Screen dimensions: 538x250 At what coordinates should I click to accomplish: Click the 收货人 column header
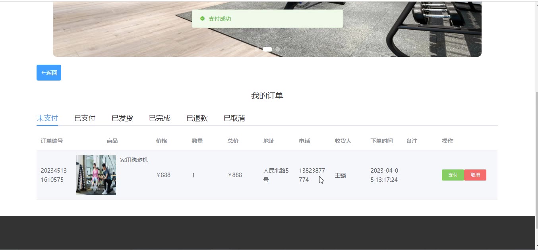pyautogui.click(x=343, y=141)
